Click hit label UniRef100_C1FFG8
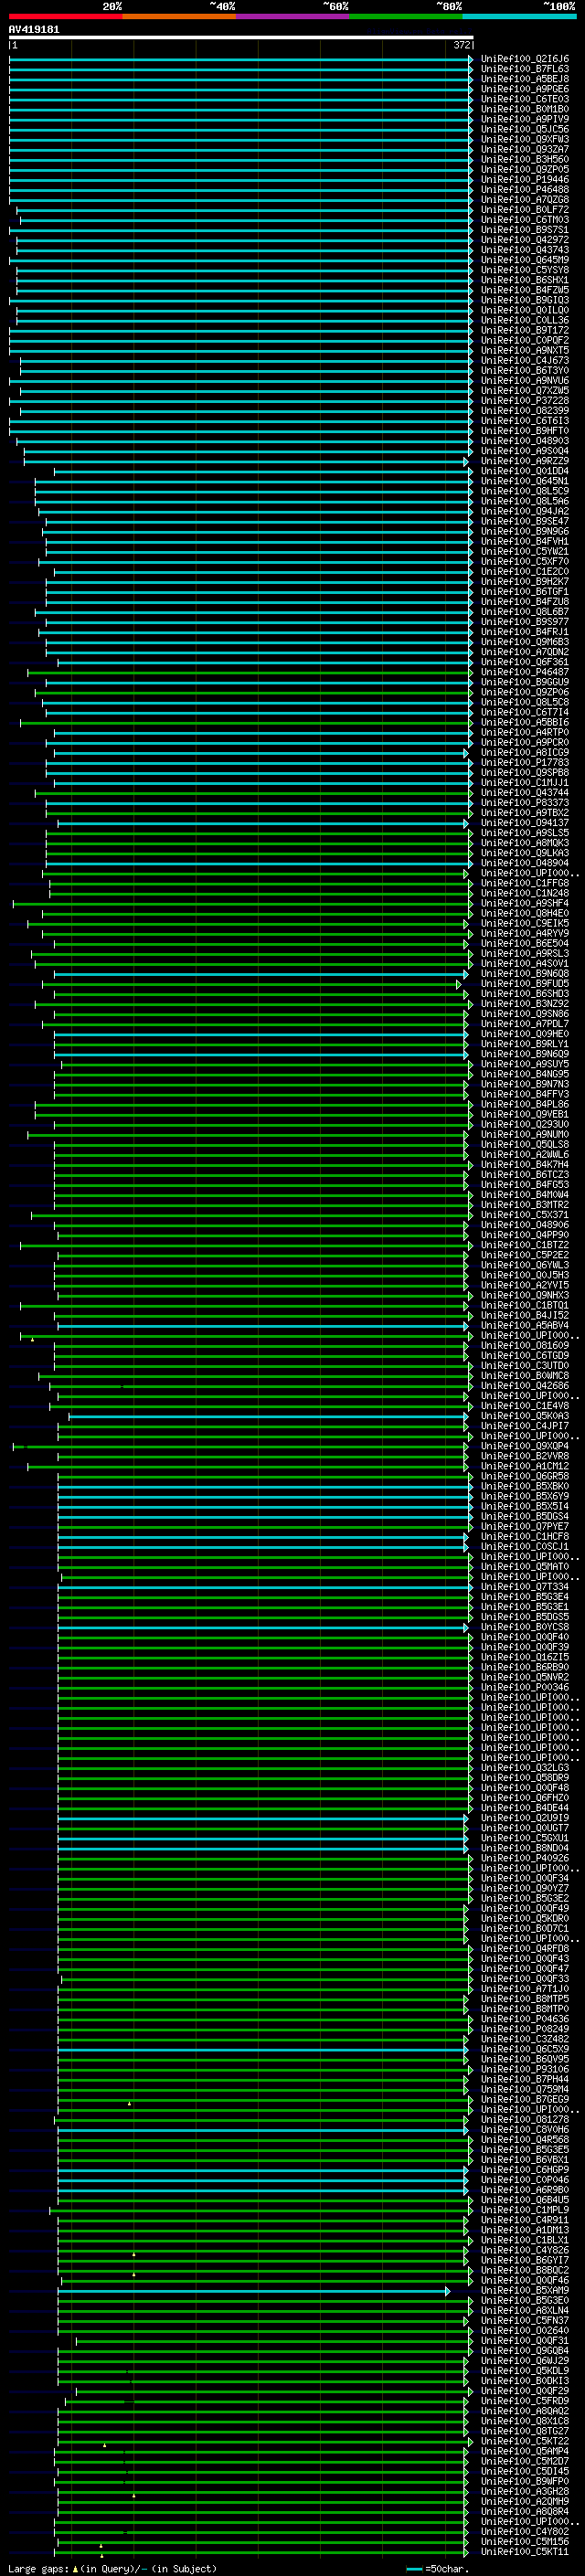The image size is (585, 2576). 525,883
